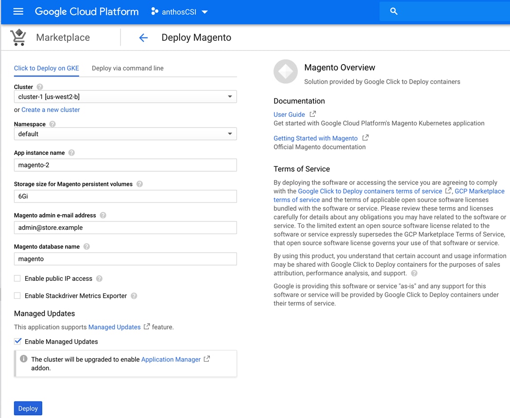This screenshot has height=418, width=510.
Task: Click the Google Cloud Platform logo text
Action: (86, 12)
